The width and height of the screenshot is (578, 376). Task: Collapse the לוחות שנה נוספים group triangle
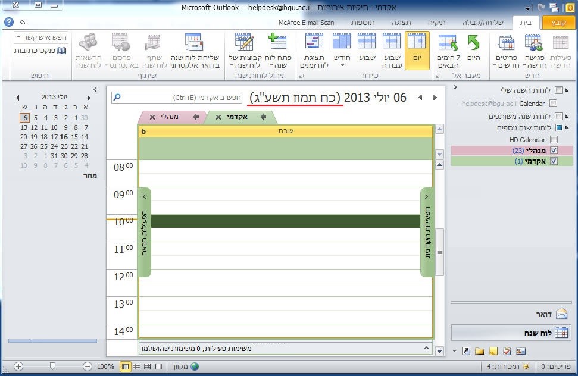pyautogui.click(x=567, y=128)
